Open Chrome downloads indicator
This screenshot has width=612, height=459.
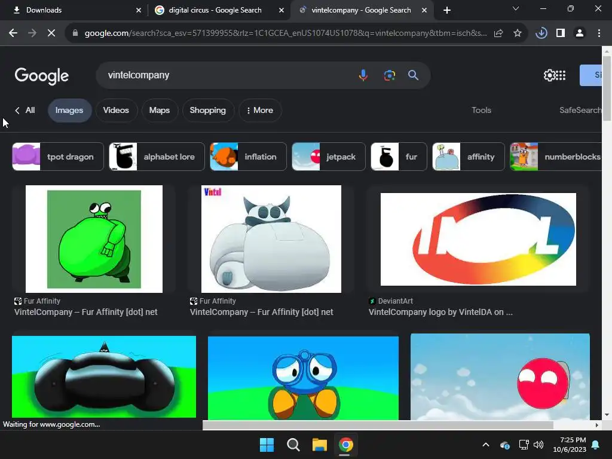pyautogui.click(x=541, y=33)
